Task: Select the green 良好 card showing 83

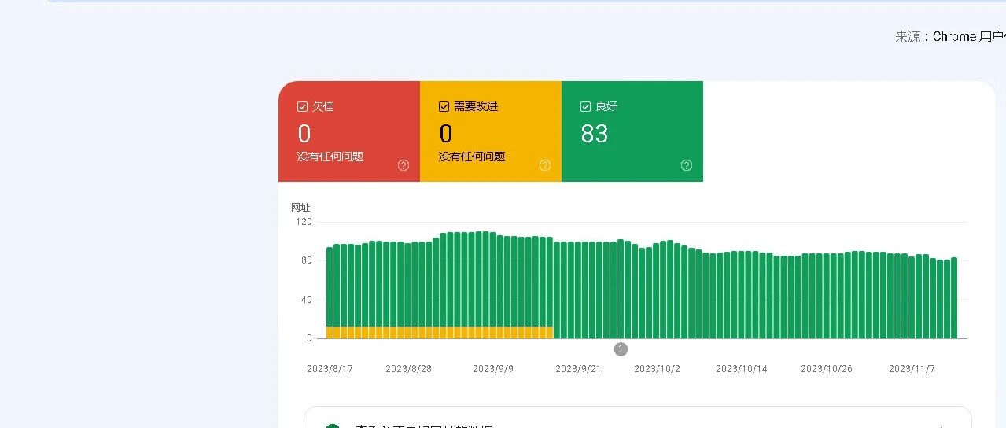Action: 632,131
